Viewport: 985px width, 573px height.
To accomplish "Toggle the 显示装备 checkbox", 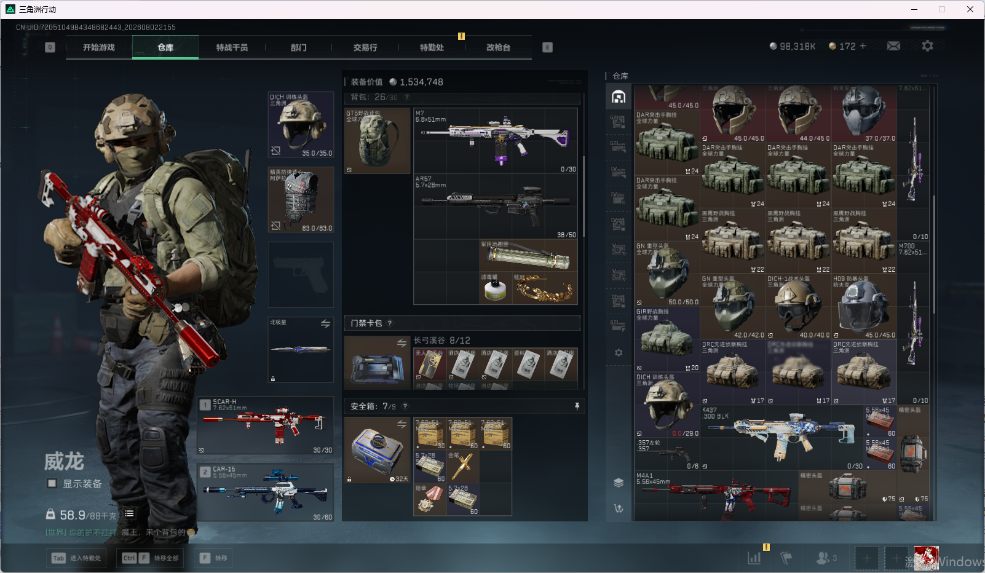I will click(x=52, y=483).
